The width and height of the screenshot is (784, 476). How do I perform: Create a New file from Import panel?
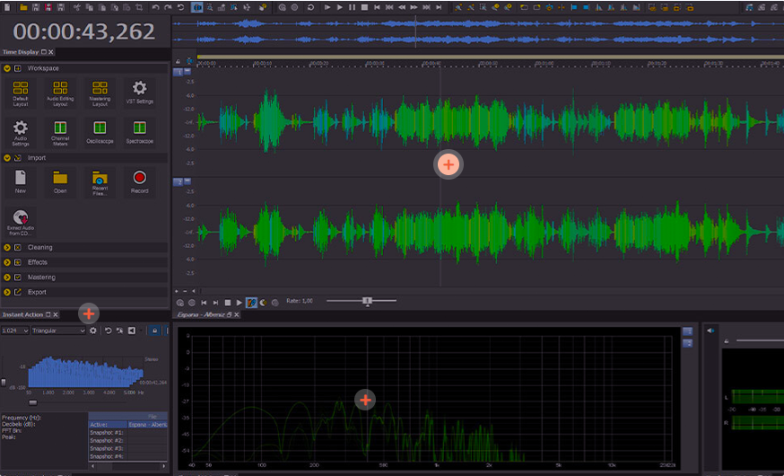tap(20, 181)
